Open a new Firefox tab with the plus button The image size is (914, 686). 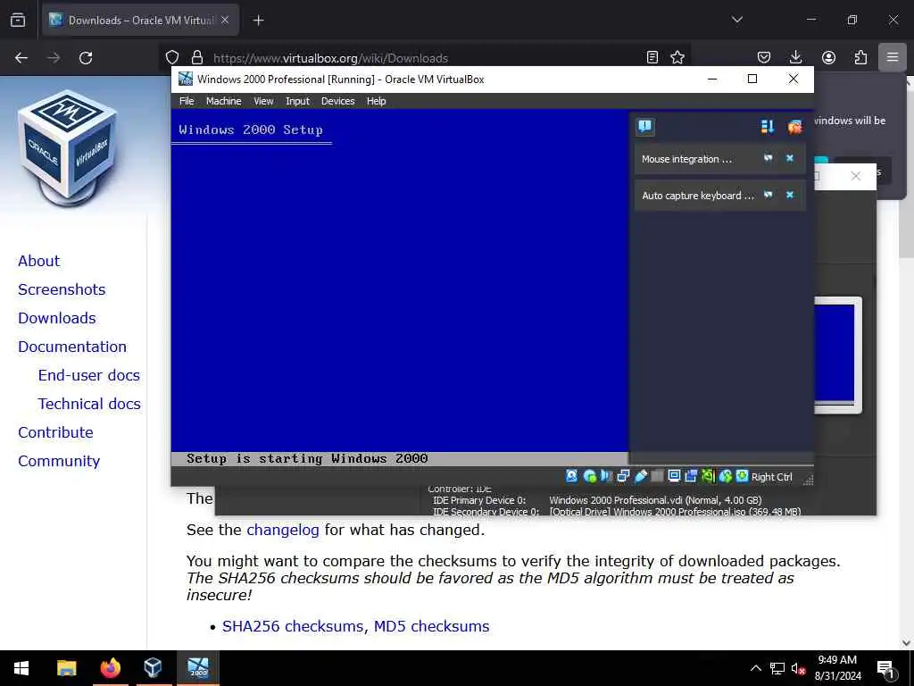(x=258, y=21)
